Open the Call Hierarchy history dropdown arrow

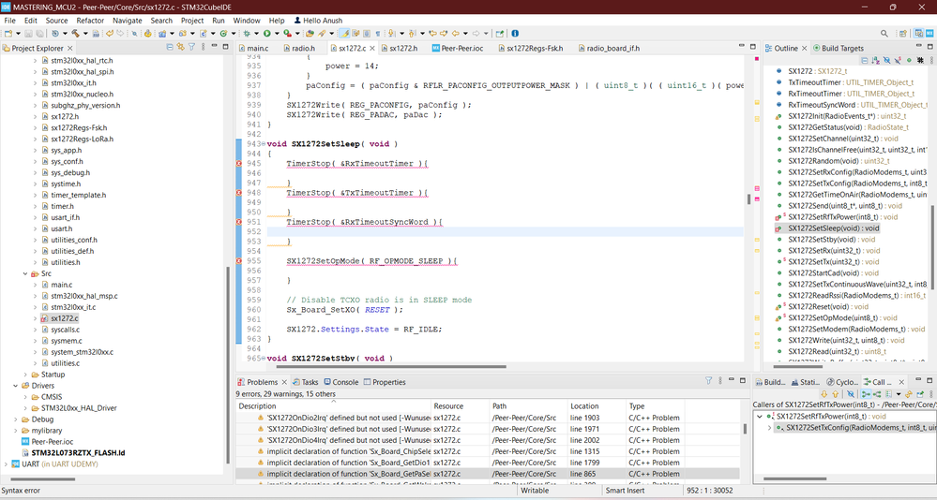pyautogui.click(x=899, y=394)
